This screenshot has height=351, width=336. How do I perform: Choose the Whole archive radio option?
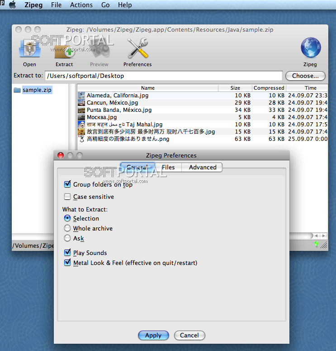67,228
